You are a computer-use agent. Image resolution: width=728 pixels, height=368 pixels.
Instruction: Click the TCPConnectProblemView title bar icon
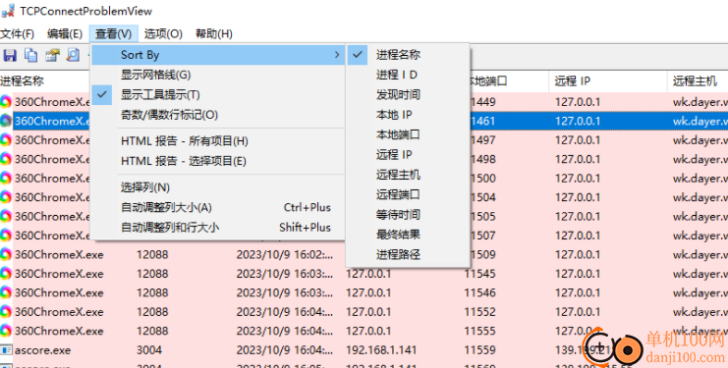pos(9,11)
